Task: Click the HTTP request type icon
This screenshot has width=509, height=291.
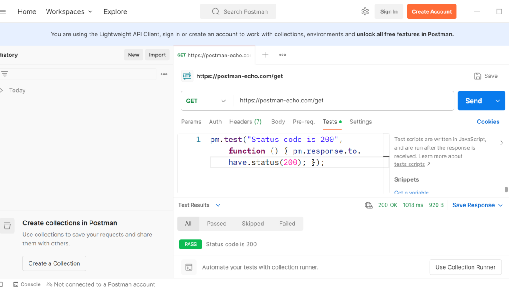Action: tap(187, 76)
